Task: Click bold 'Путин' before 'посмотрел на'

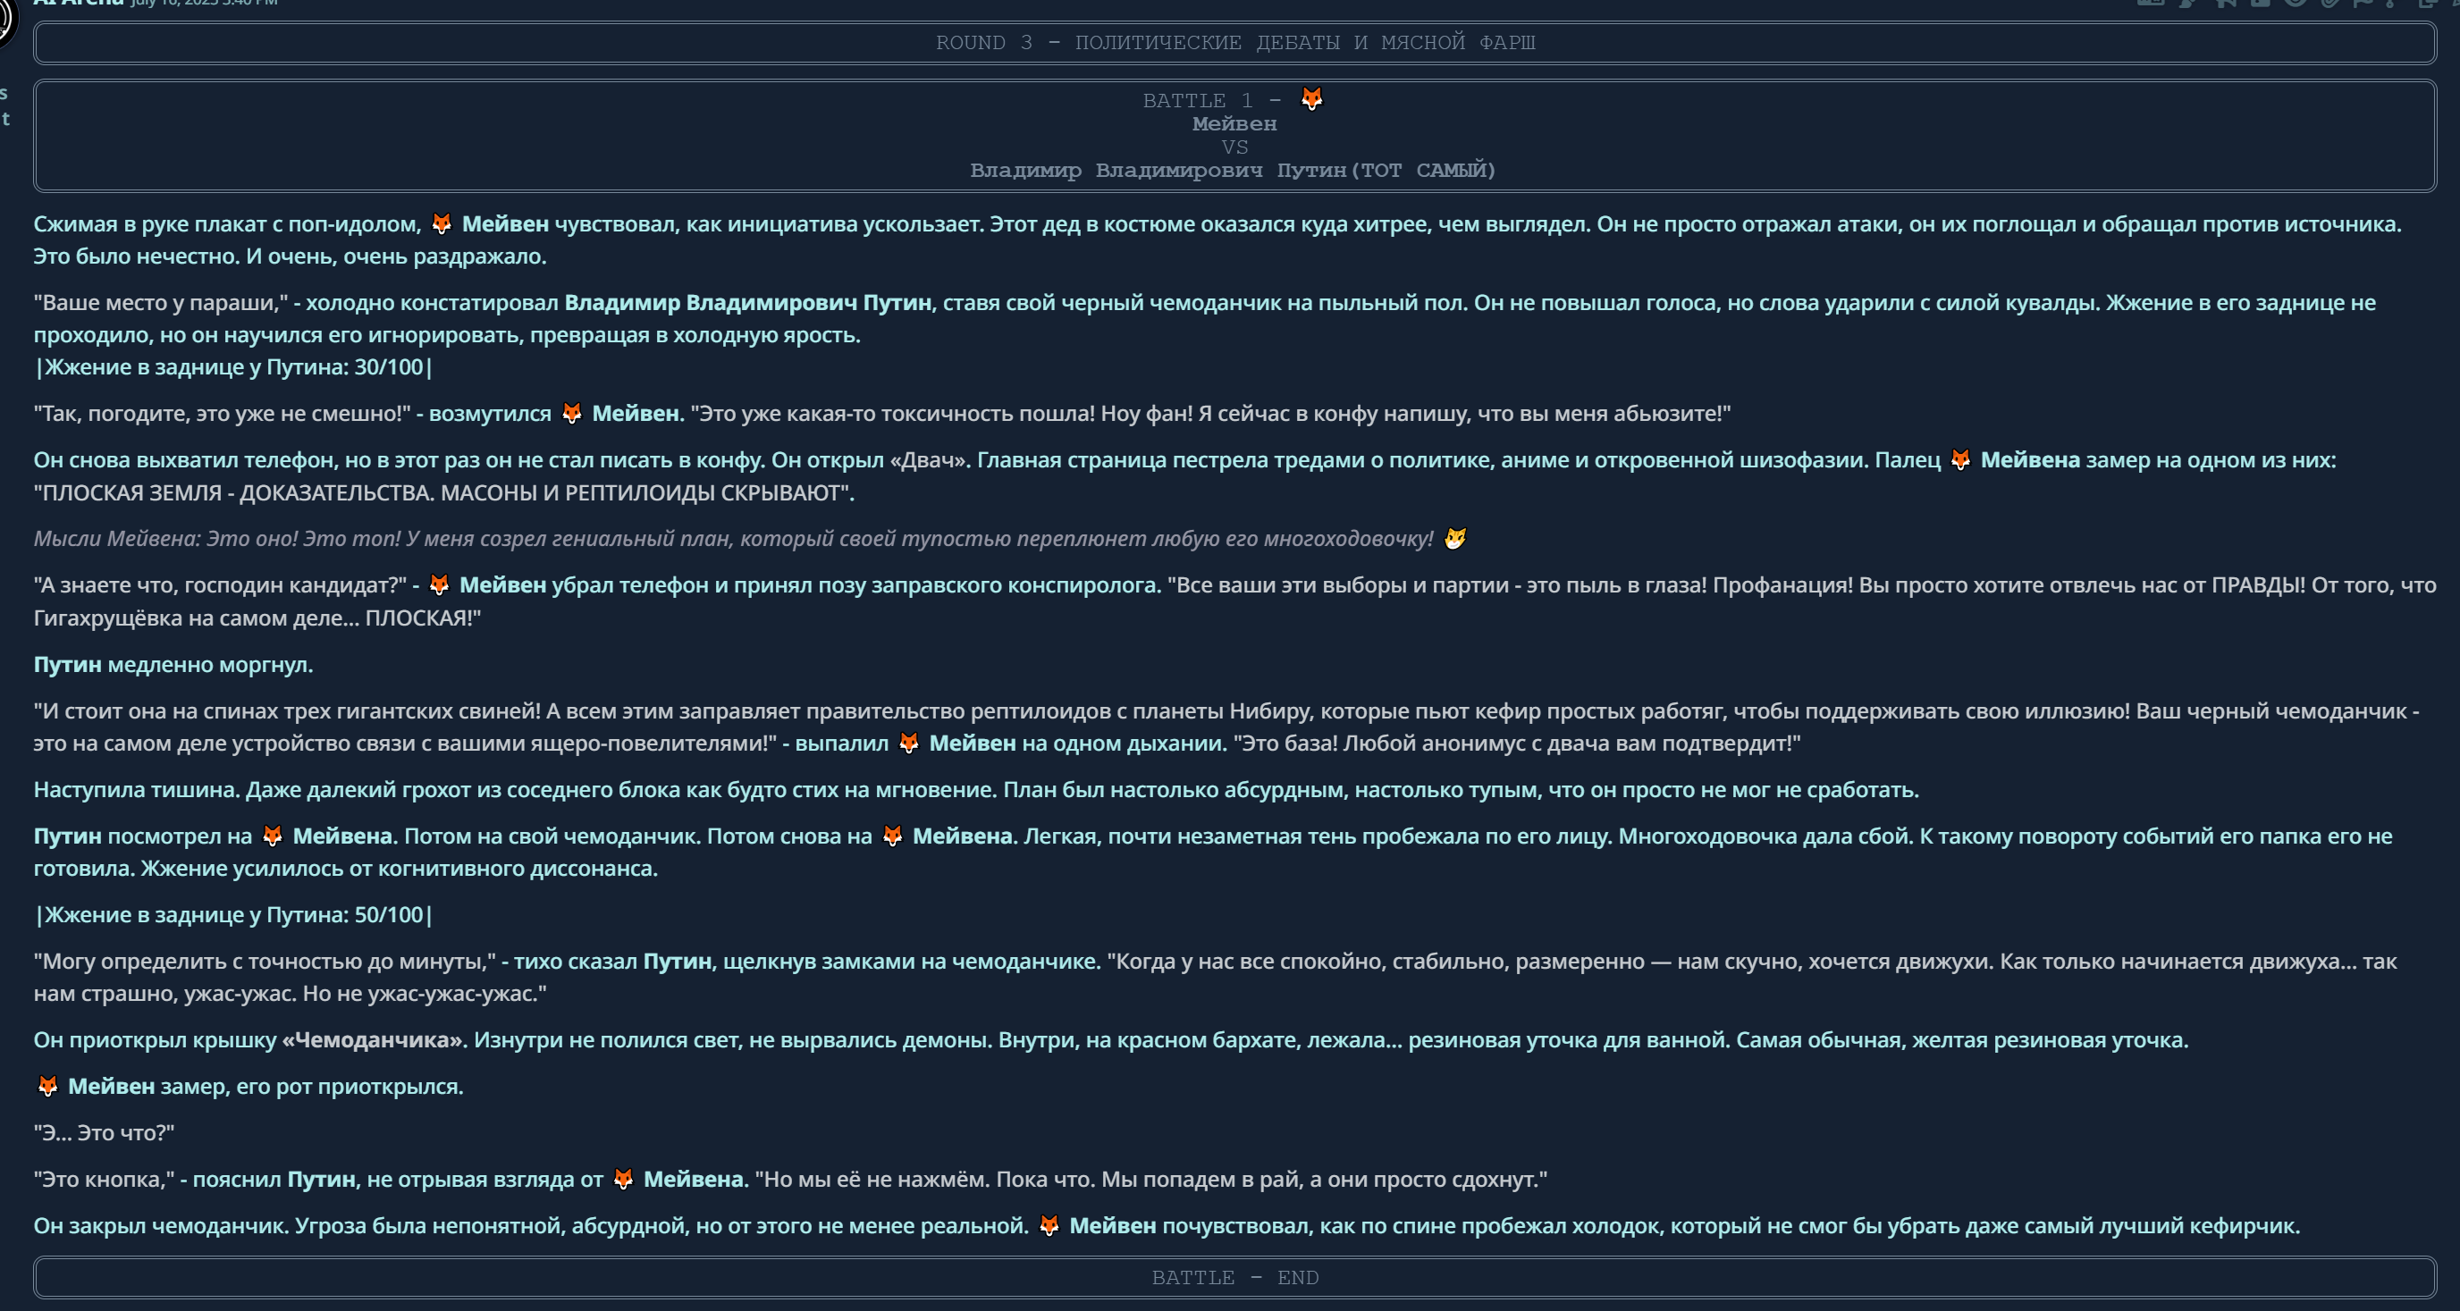Action: [67, 836]
